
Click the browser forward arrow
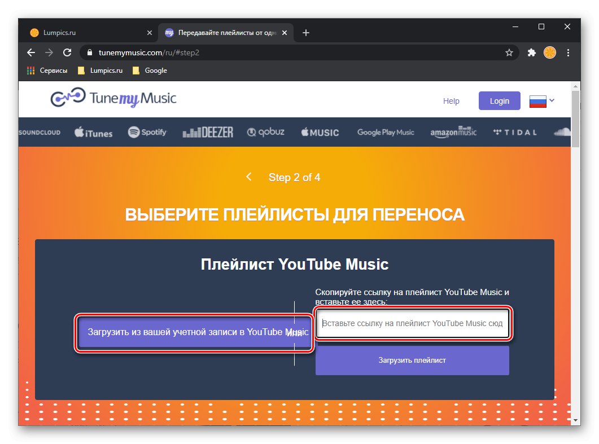49,52
